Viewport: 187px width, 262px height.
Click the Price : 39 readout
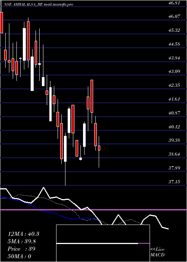click(x=21, y=249)
